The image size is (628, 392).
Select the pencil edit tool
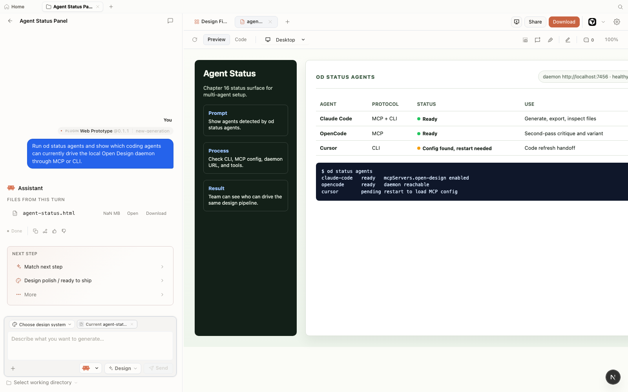tap(568, 40)
